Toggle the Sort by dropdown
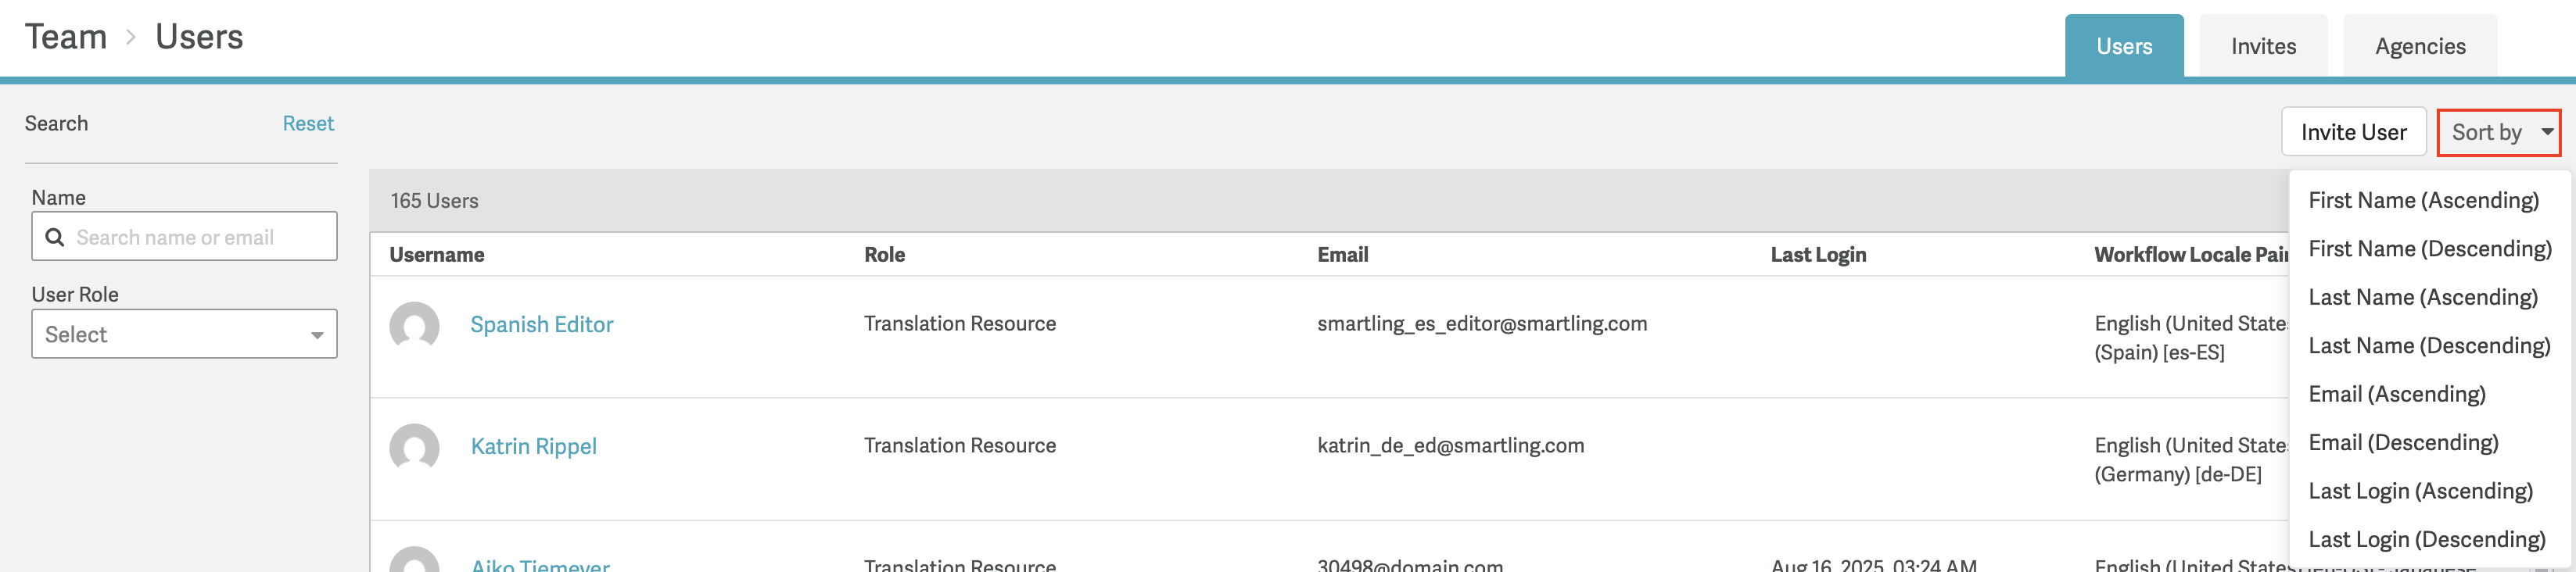 2498,132
